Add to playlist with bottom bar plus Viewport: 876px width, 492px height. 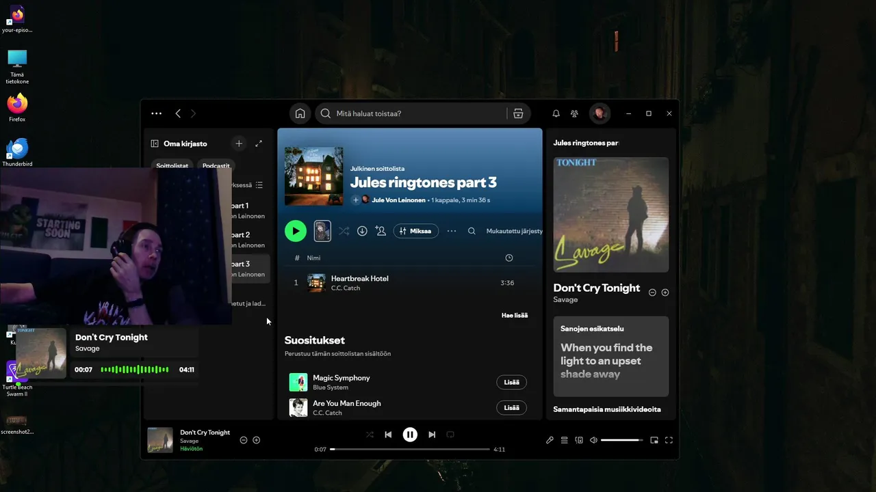pyautogui.click(x=257, y=440)
